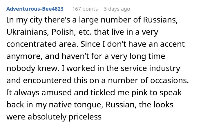Click the word Russians in first line

pyautogui.click(x=160, y=20)
